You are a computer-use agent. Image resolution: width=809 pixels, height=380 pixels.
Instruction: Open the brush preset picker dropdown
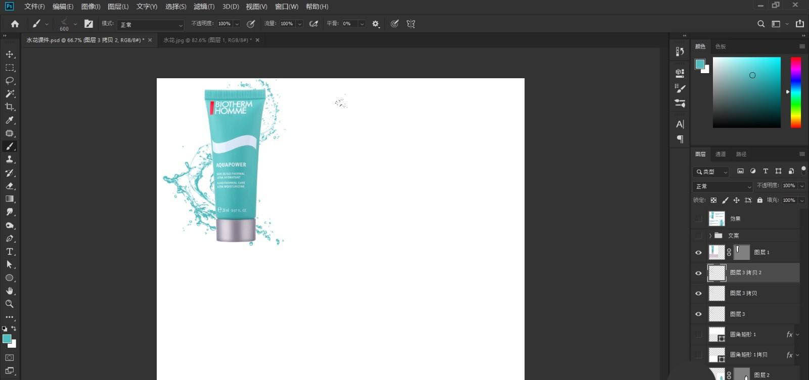[x=75, y=24]
